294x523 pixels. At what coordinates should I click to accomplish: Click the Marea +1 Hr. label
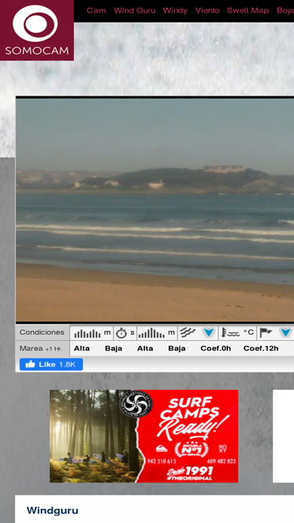[x=41, y=349]
